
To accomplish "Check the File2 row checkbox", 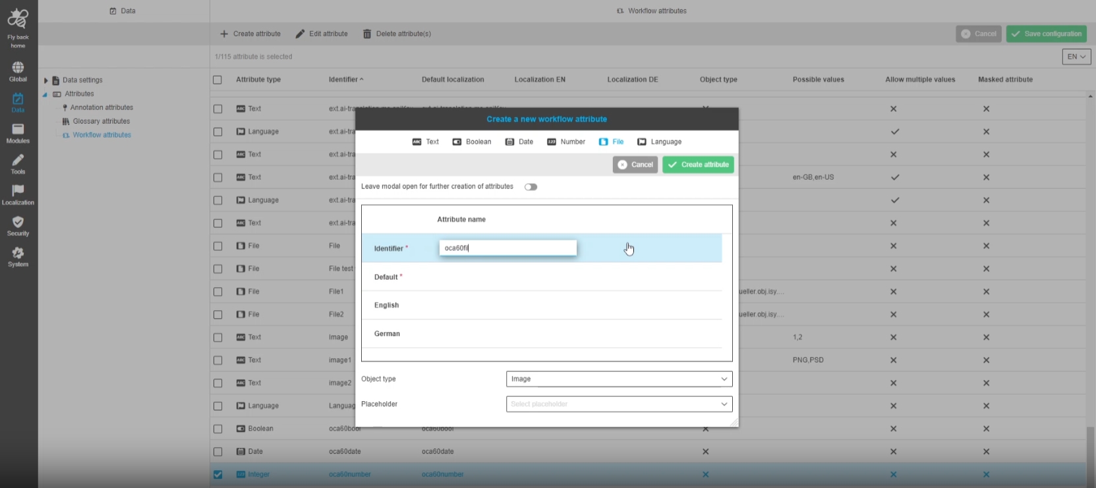I will (x=218, y=315).
